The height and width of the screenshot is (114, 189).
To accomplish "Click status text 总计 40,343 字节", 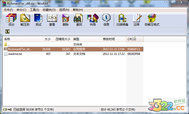I will (118, 110).
